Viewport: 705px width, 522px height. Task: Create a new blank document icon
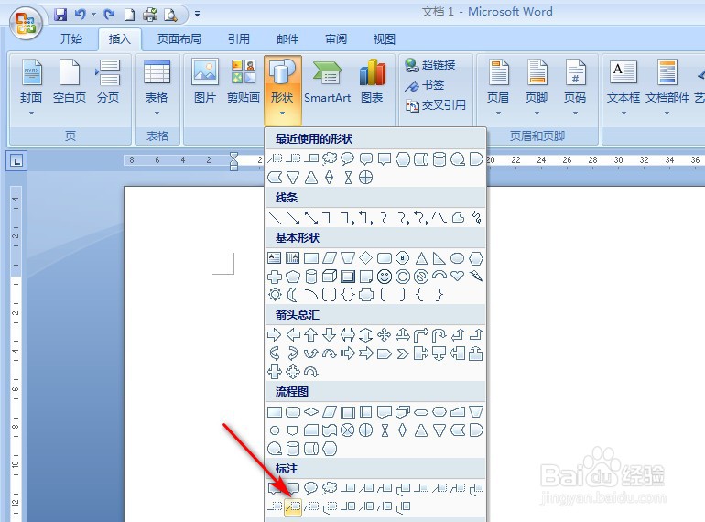coord(129,15)
